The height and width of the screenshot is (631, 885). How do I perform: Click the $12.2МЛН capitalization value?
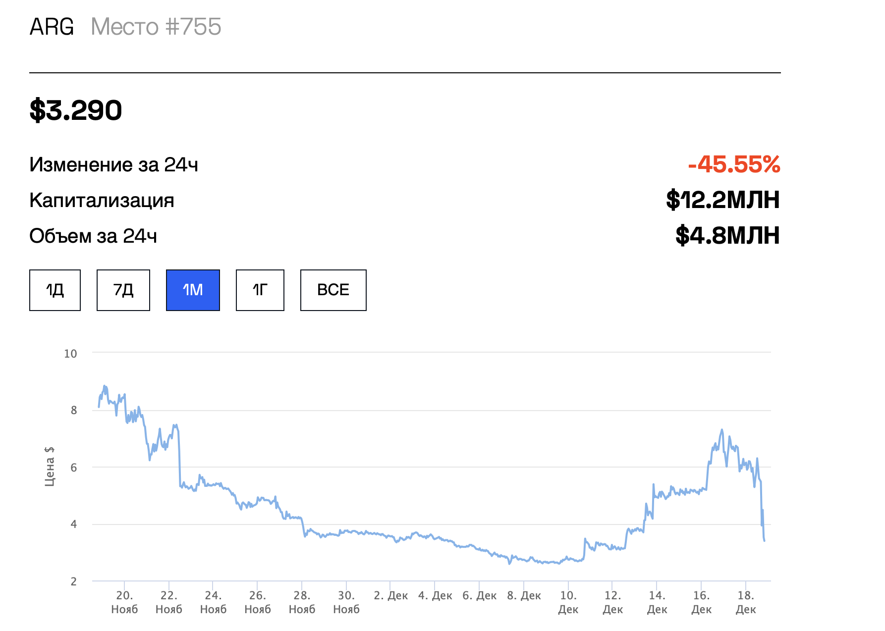point(723,200)
